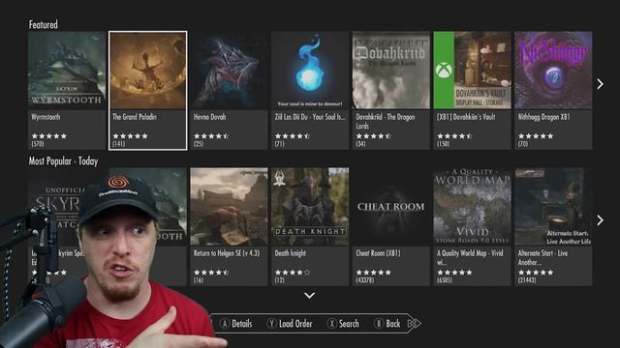Viewport: 620px width, 348px height.
Task: Click the A Quality World Map title text
Action: (x=470, y=257)
